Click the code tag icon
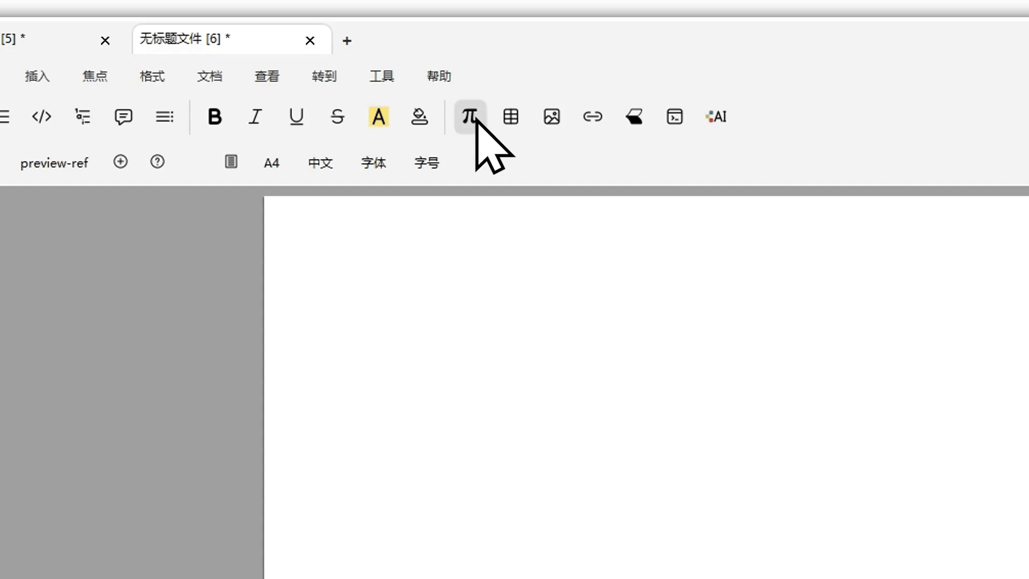 click(41, 116)
